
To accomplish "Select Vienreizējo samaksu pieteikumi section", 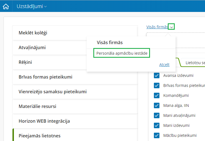I will pyautogui.click(x=75, y=92).
